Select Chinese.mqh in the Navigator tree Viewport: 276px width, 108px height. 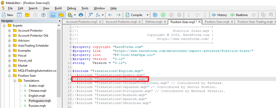[x=37, y=91]
